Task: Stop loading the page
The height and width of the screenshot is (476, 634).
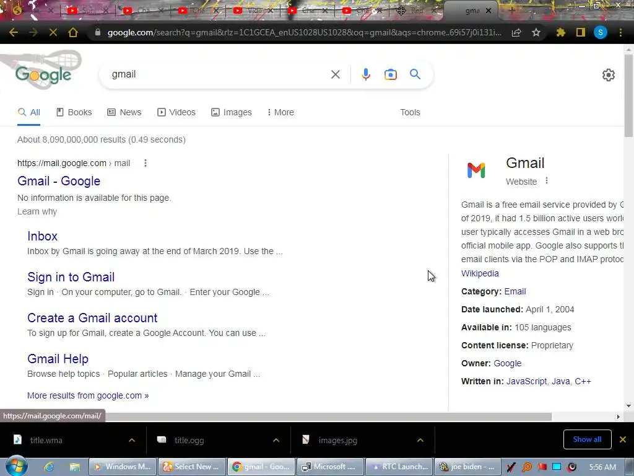Action: coord(53,32)
